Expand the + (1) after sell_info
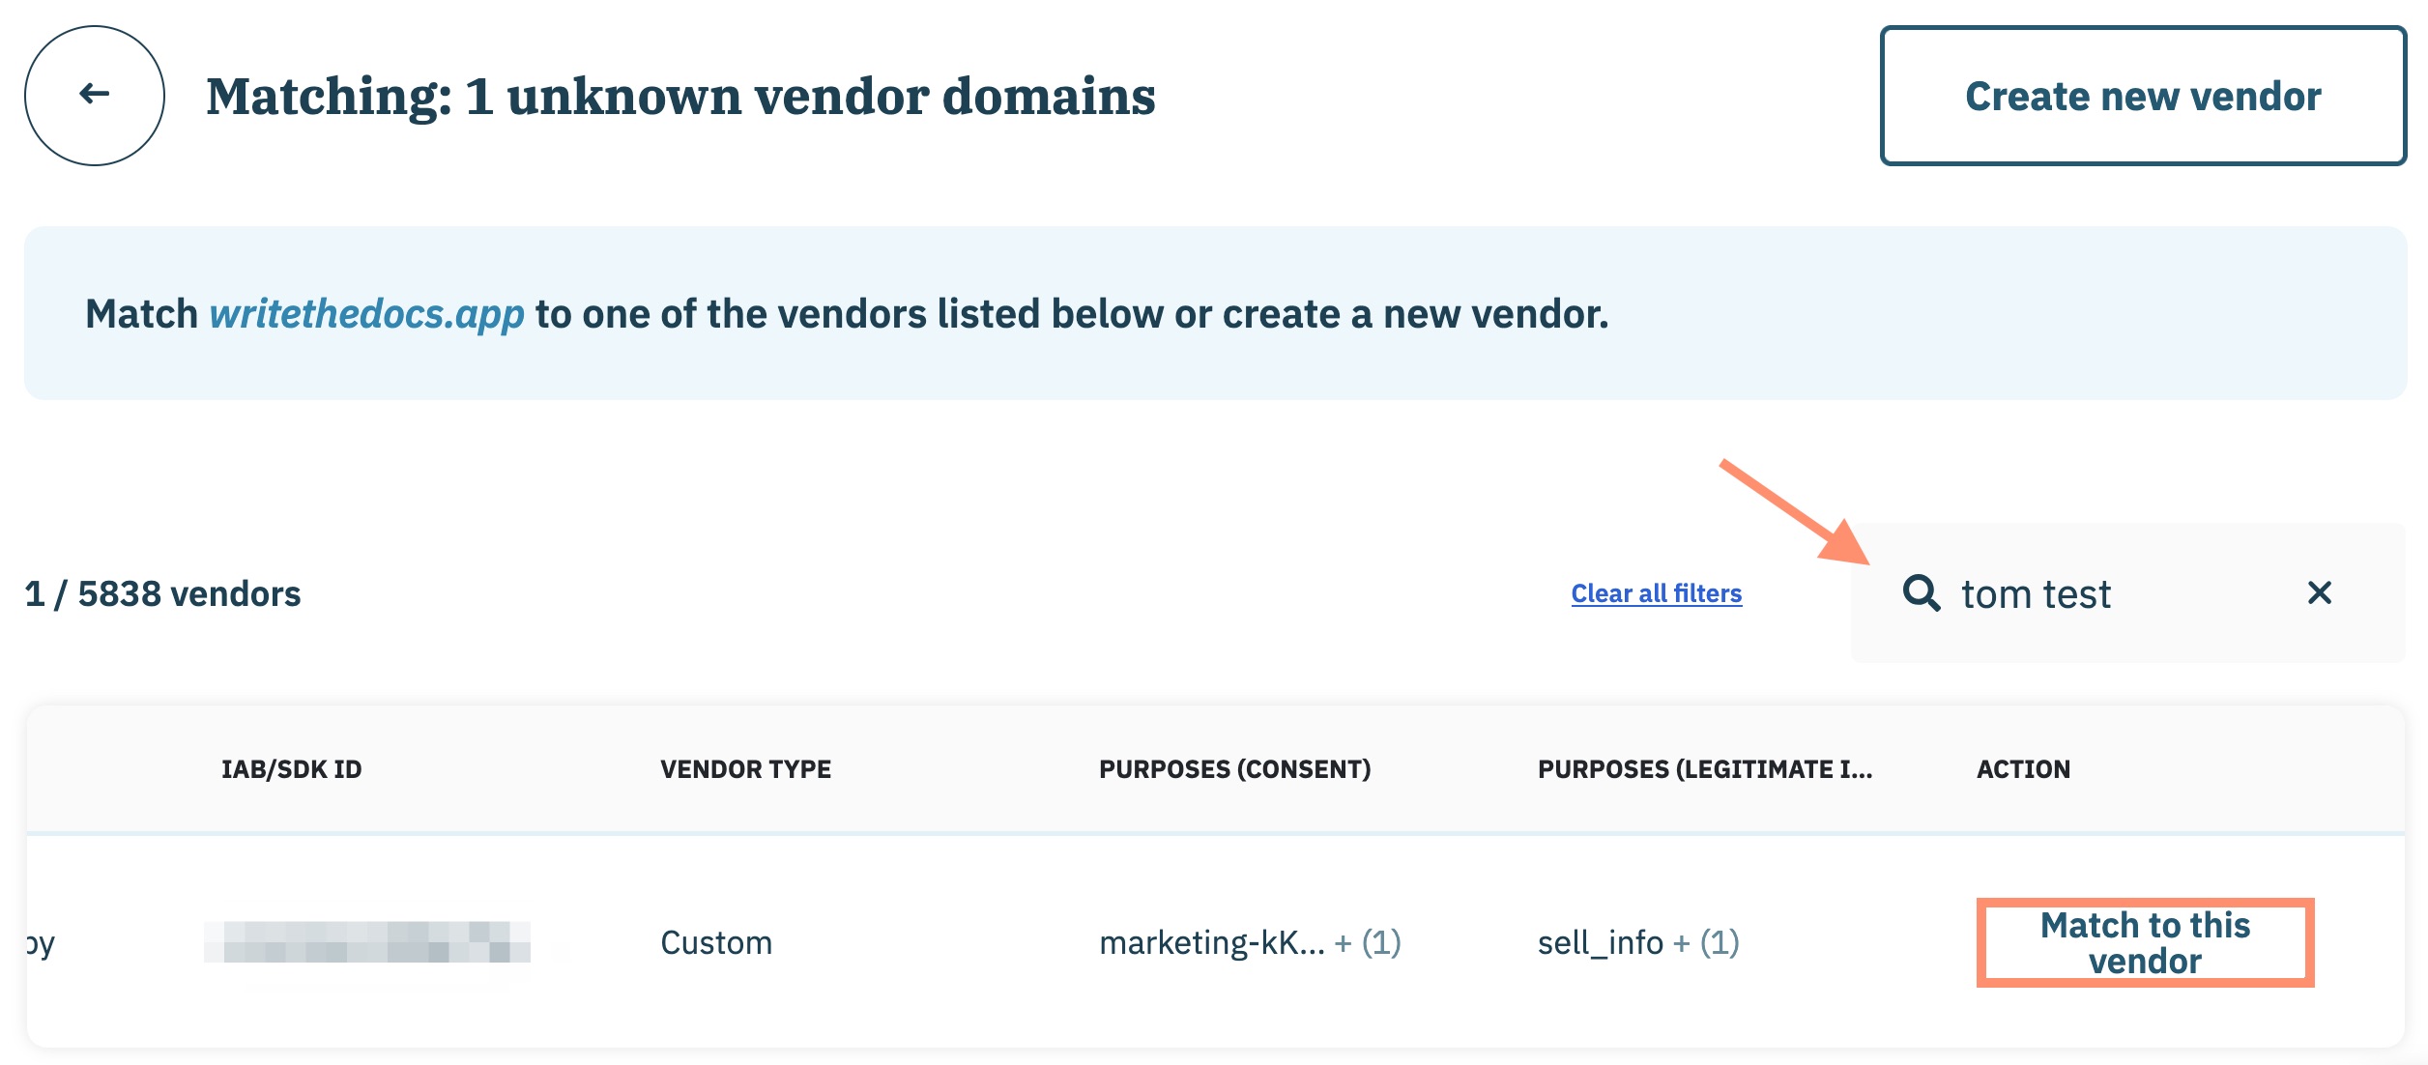This screenshot has height=1065, width=2428. [x=1706, y=942]
